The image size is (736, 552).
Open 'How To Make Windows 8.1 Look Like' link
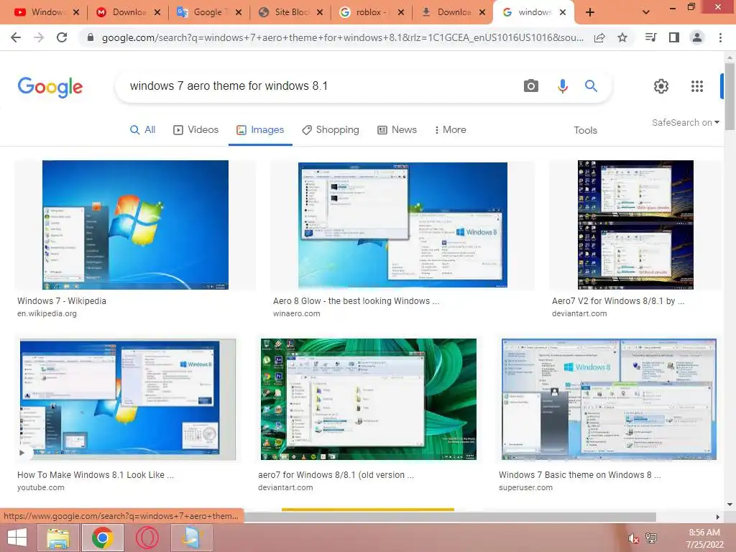[96, 475]
